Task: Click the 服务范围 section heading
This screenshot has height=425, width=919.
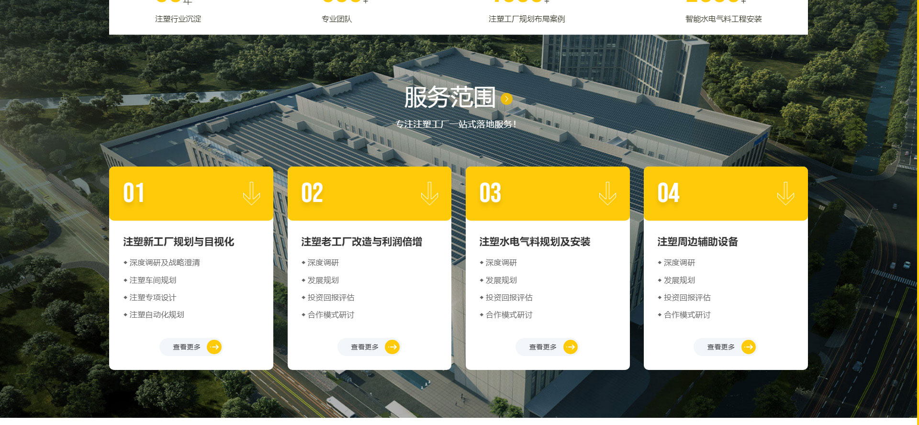Action: 449,98
